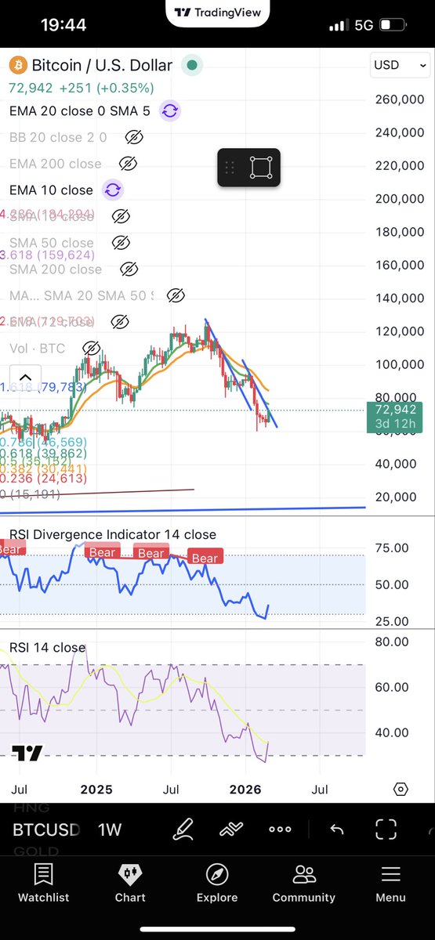The image size is (435, 940).
Task: Show the BB 20 close indicator
Action: pyautogui.click(x=134, y=138)
